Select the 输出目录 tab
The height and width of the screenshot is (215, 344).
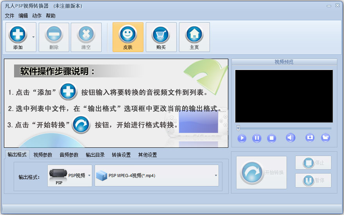(x=95, y=155)
